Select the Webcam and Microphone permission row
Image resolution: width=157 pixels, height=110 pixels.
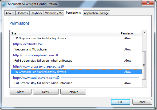click(x=76, y=49)
